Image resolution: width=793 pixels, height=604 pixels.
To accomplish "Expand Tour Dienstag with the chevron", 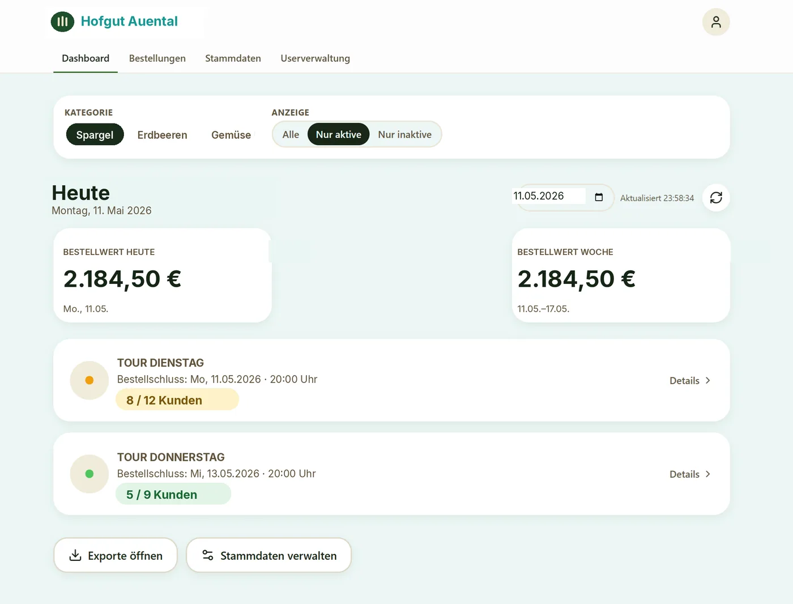I will (707, 380).
